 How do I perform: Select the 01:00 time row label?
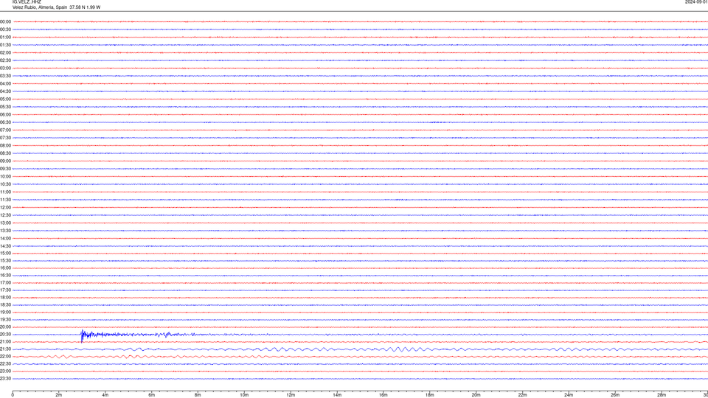coord(5,37)
